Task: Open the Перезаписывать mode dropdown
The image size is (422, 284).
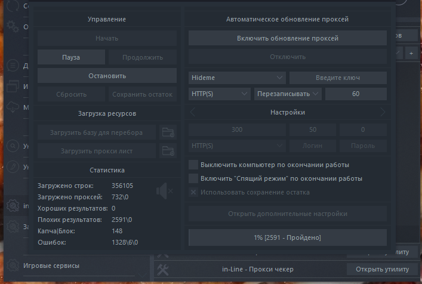Action: (x=288, y=94)
